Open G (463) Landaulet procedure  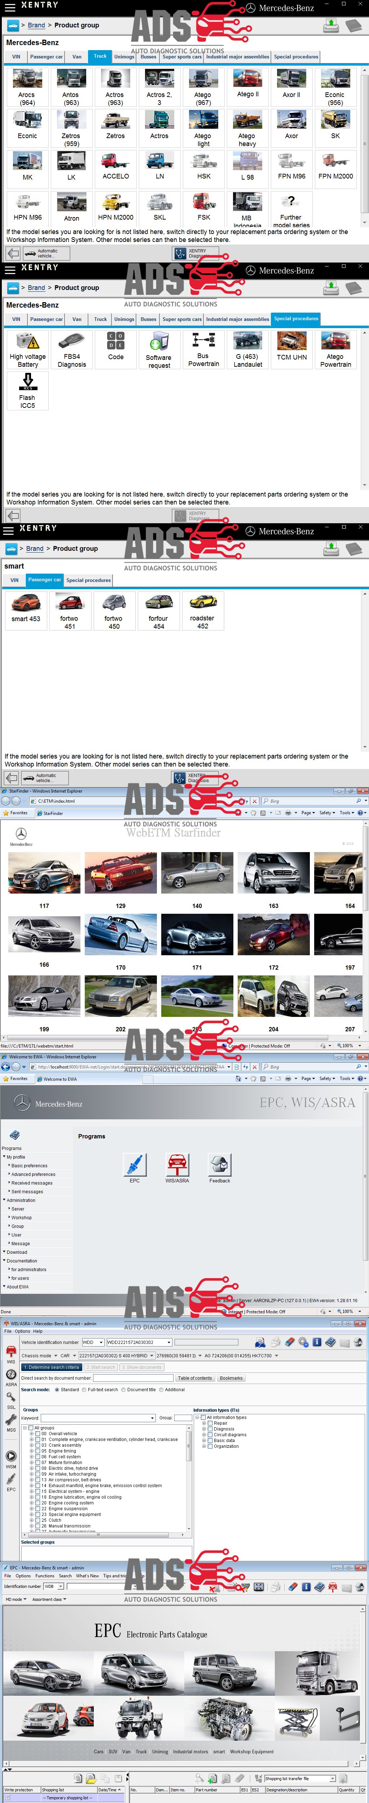pos(248,350)
